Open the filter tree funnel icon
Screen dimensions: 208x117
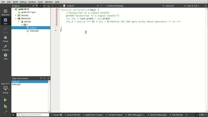pos(37,6)
